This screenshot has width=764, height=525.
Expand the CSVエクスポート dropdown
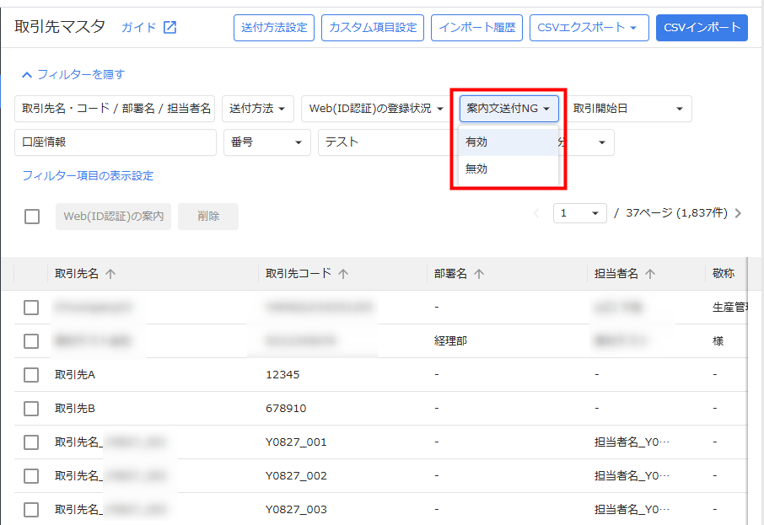tap(589, 28)
